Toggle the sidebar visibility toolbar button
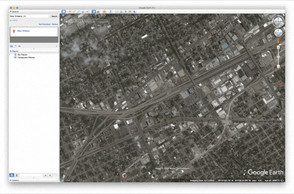This screenshot has height=194, width=294. click(x=64, y=12)
